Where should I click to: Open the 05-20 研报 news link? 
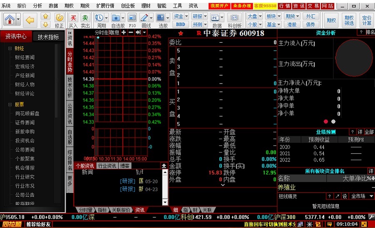click(x=139, y=181)
